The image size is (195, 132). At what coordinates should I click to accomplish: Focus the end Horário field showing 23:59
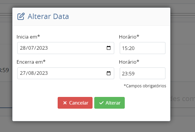[x=142, y=74]
